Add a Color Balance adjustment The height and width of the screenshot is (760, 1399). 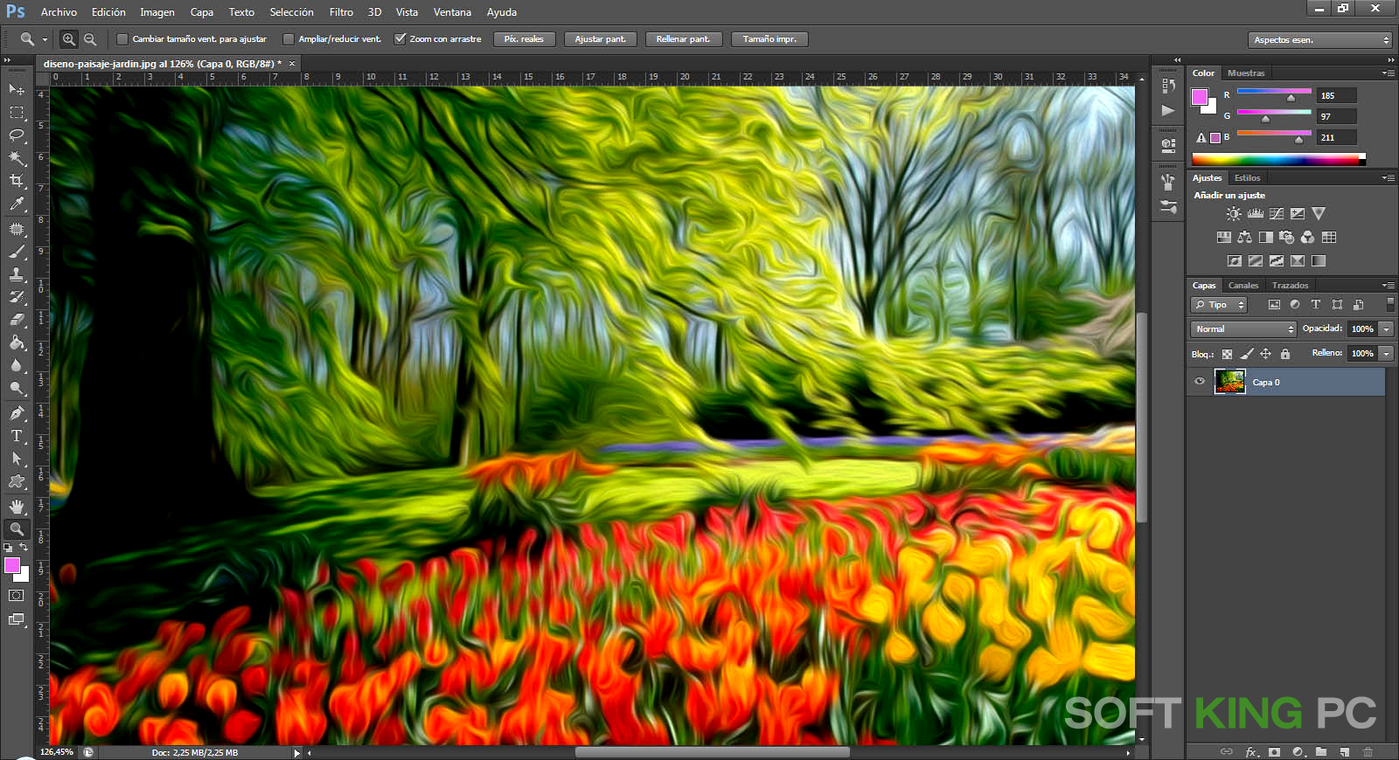click(x=1244, y=237)
